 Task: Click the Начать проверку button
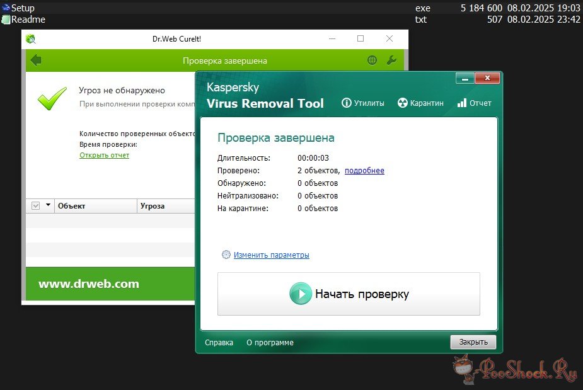(x=349, y=294)
